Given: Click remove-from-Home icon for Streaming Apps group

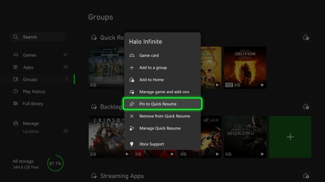Looking at the screenshot, I should (x=306, y=176).
